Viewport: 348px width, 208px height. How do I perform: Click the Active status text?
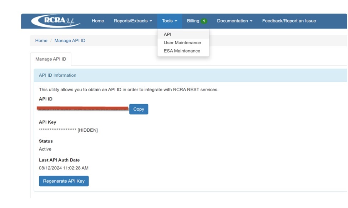point(45,149)
